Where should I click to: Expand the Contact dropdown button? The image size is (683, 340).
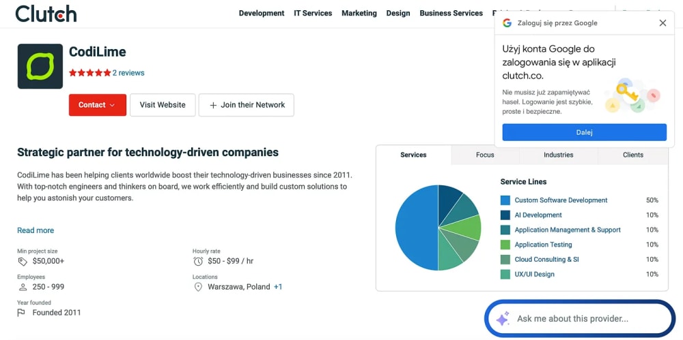(x=98, y=105)
